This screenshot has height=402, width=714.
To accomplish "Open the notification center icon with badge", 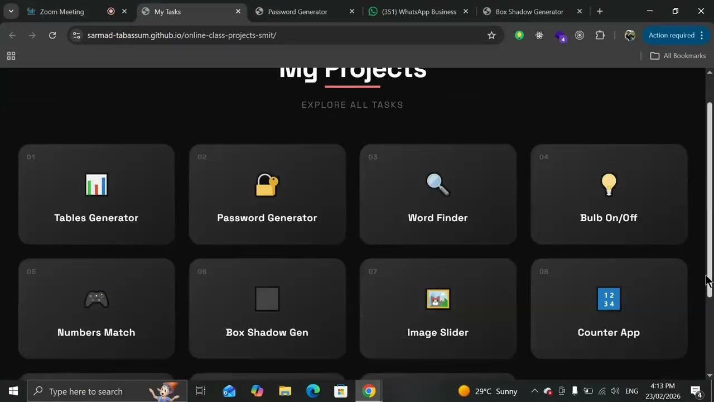I will pyautogui.click(x=697, y=391).
